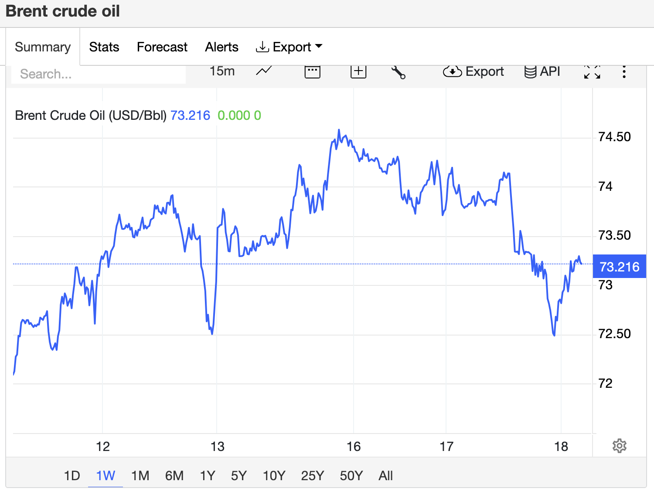Screen dimensions: 654x495
Task: Switch to the Summary tab
Action: [x=43, y=47]
